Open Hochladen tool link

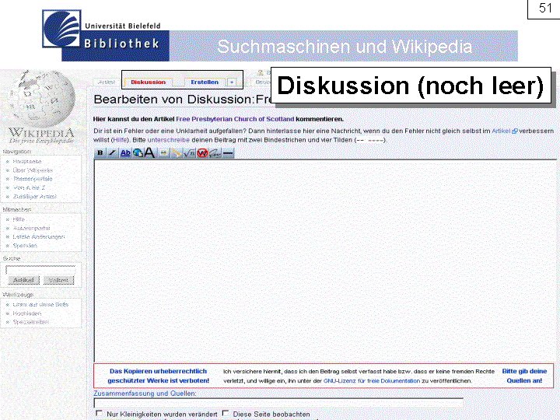point(27,313)
